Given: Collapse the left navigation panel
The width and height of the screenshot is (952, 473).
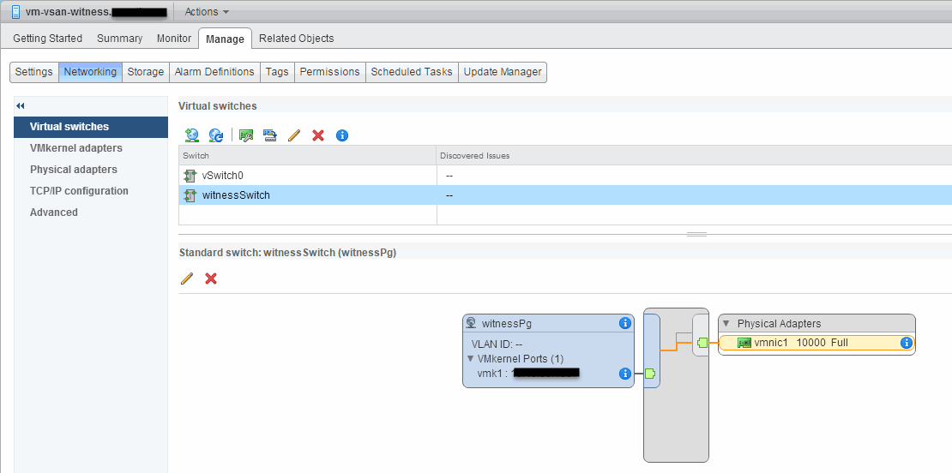Looking at the screenshot, I should coord(21,105).
